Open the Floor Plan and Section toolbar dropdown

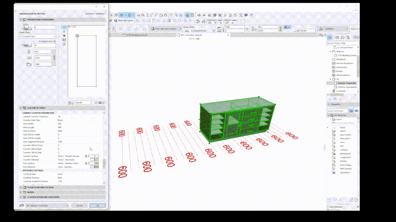click(166, 29)
